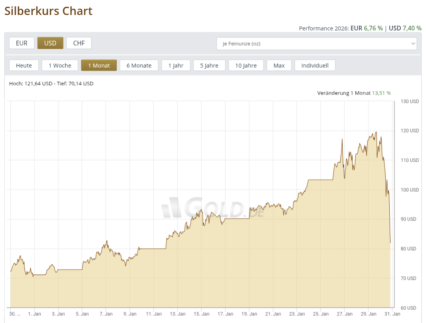Switch currency to EUR

click(x=22, y=43)
